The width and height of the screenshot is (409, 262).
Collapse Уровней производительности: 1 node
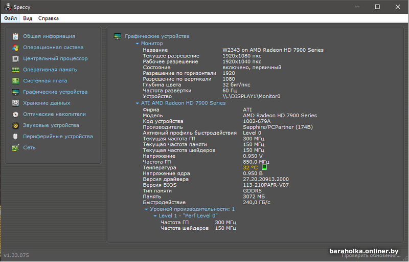146,209
